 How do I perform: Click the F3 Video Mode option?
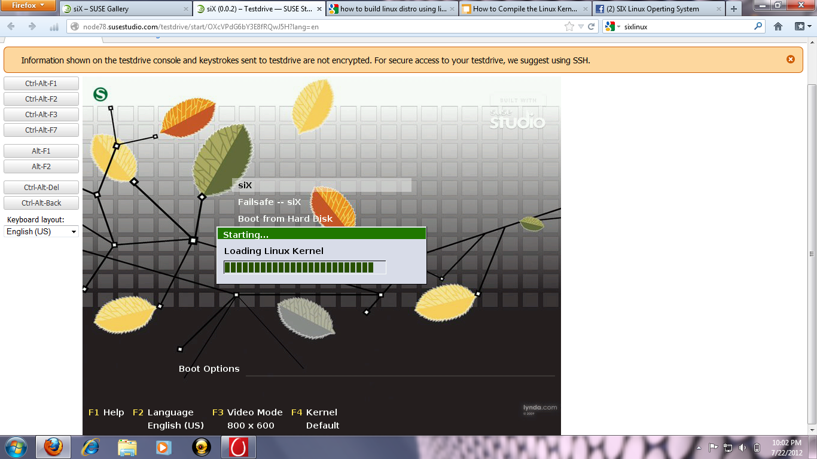pyautogui.click(x=247, y=412)
